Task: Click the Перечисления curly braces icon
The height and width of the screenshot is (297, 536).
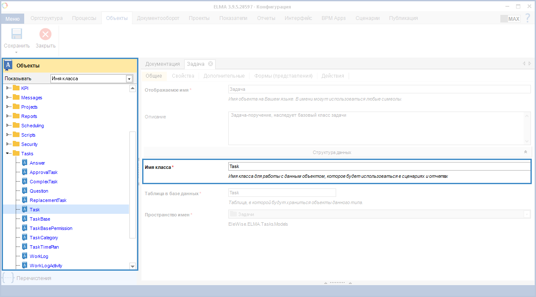Action: 8,278
